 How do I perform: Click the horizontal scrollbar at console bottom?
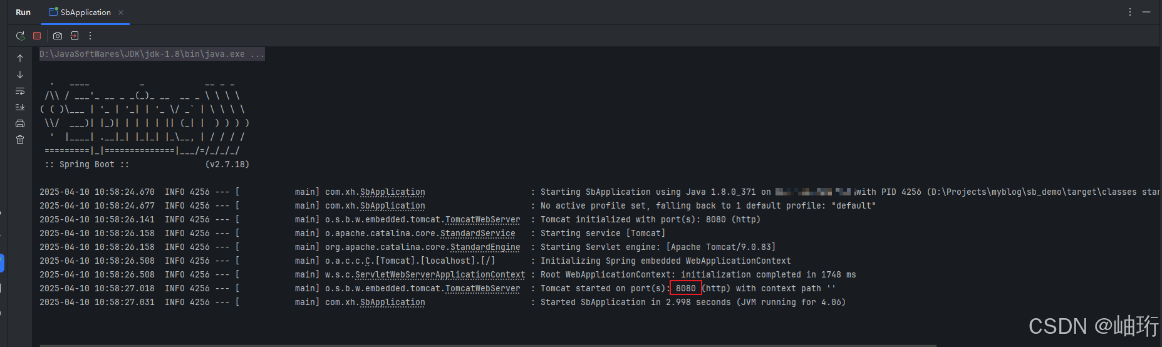click(x=488, y=345)
